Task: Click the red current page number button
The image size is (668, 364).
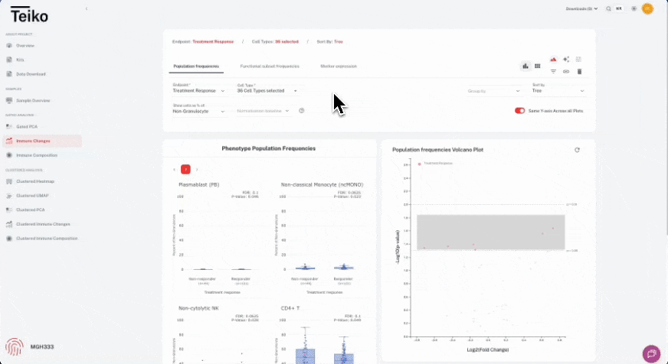Action: pyautogui.click(x=185, y=169)
